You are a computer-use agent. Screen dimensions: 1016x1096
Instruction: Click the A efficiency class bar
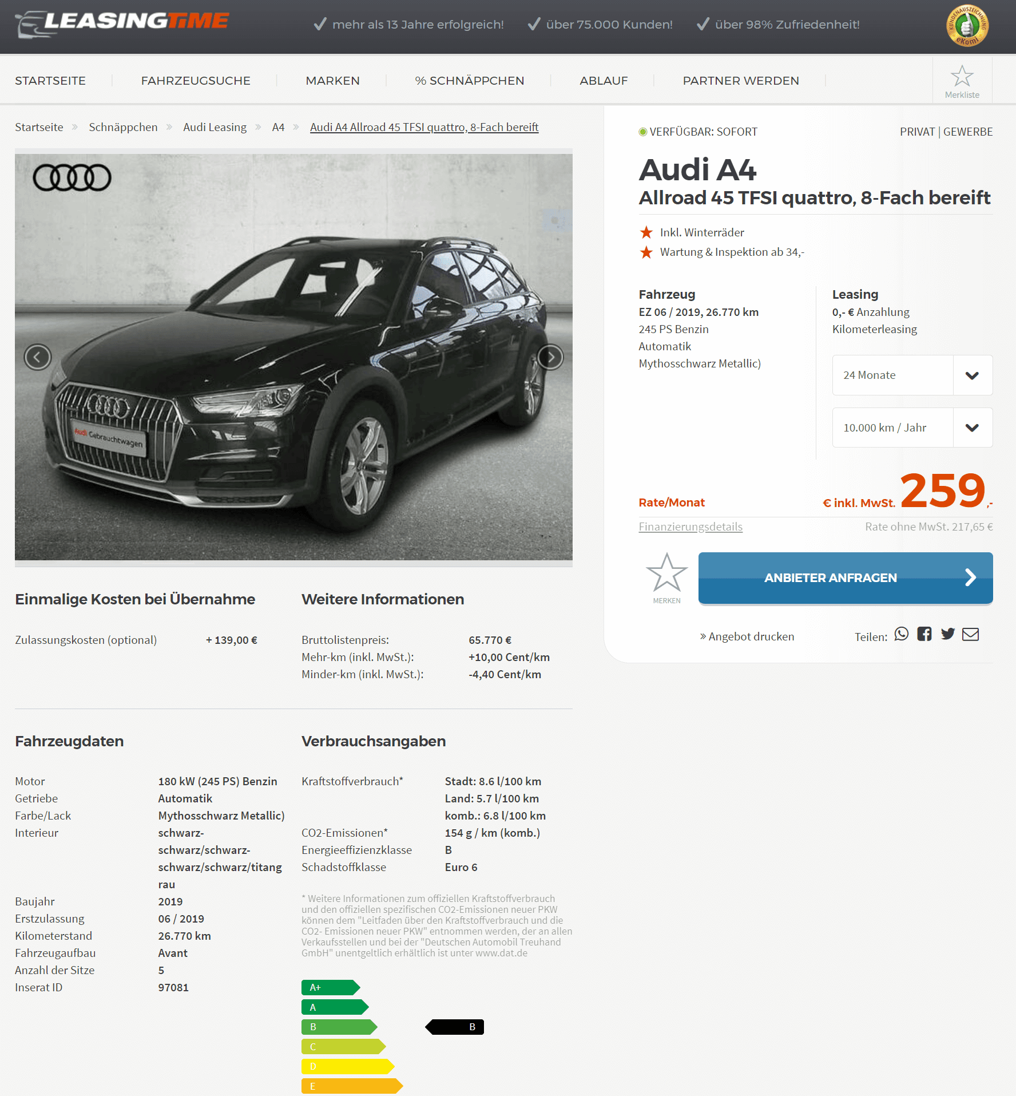click(335, 1007)
